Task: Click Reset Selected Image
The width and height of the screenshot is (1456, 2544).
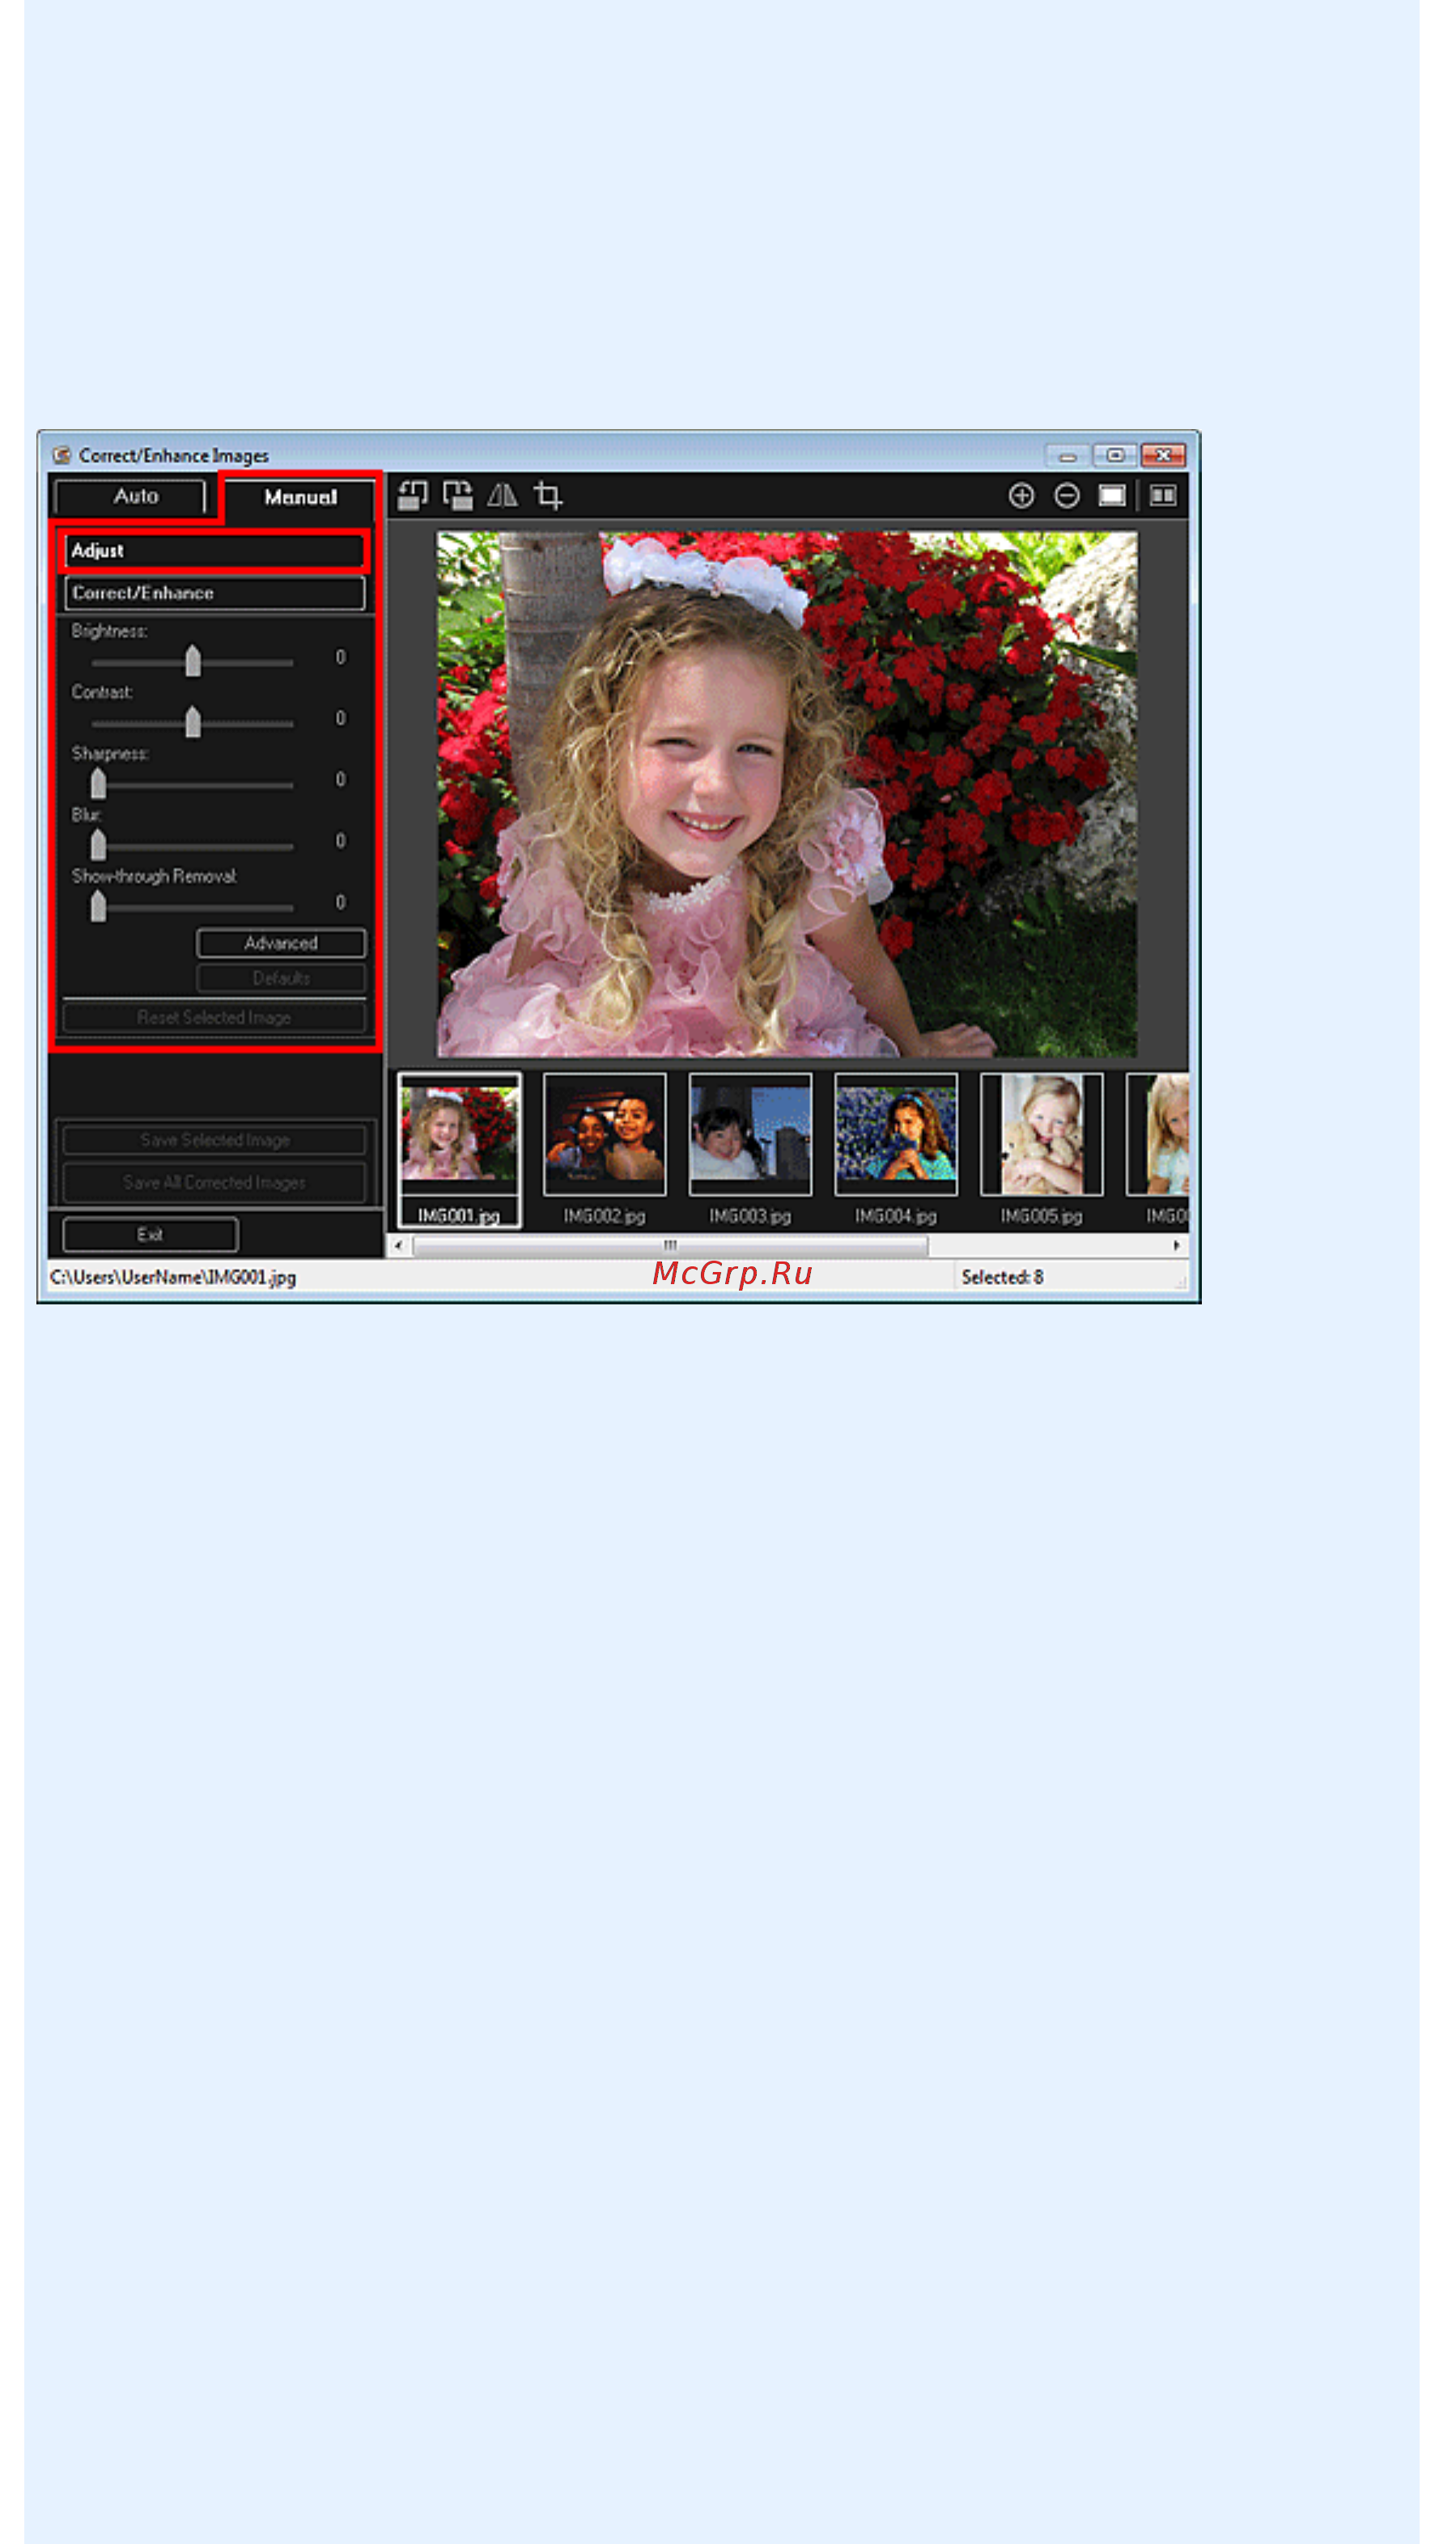Action: coord(214,1018)
